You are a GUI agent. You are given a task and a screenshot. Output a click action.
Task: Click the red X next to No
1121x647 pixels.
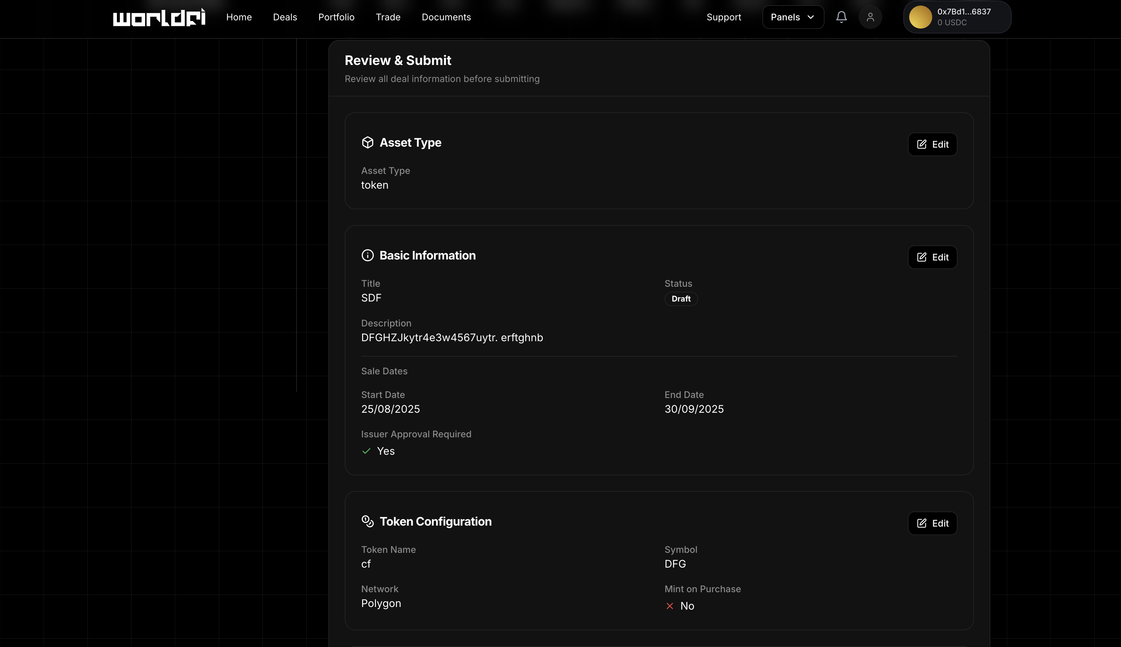point(669,606)
